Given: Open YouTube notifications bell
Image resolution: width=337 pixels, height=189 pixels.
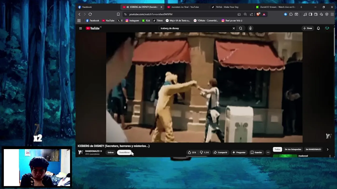Looking at the screenshot, I should [x=318, y=28].
